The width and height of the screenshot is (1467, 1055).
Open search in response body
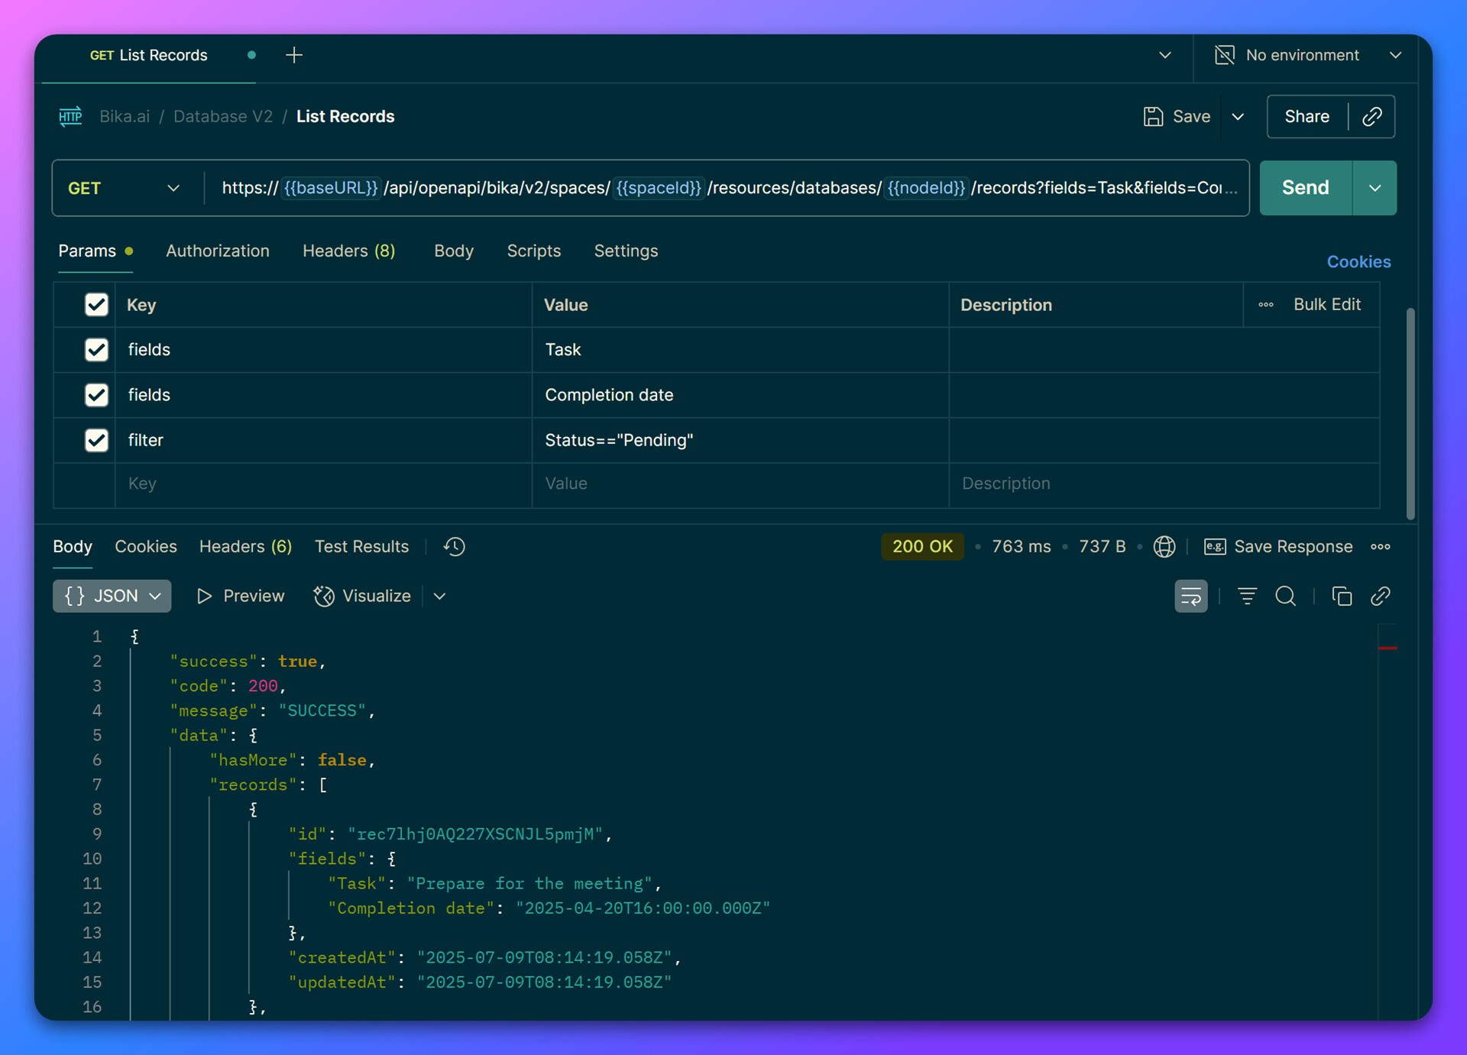pos(1286,596)
